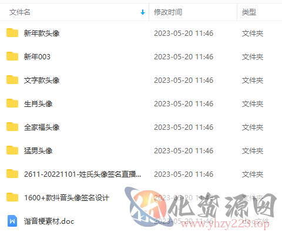282x232 pixels.
Task: Sort by the 修改时间 column header
Action: coord(168,12)
